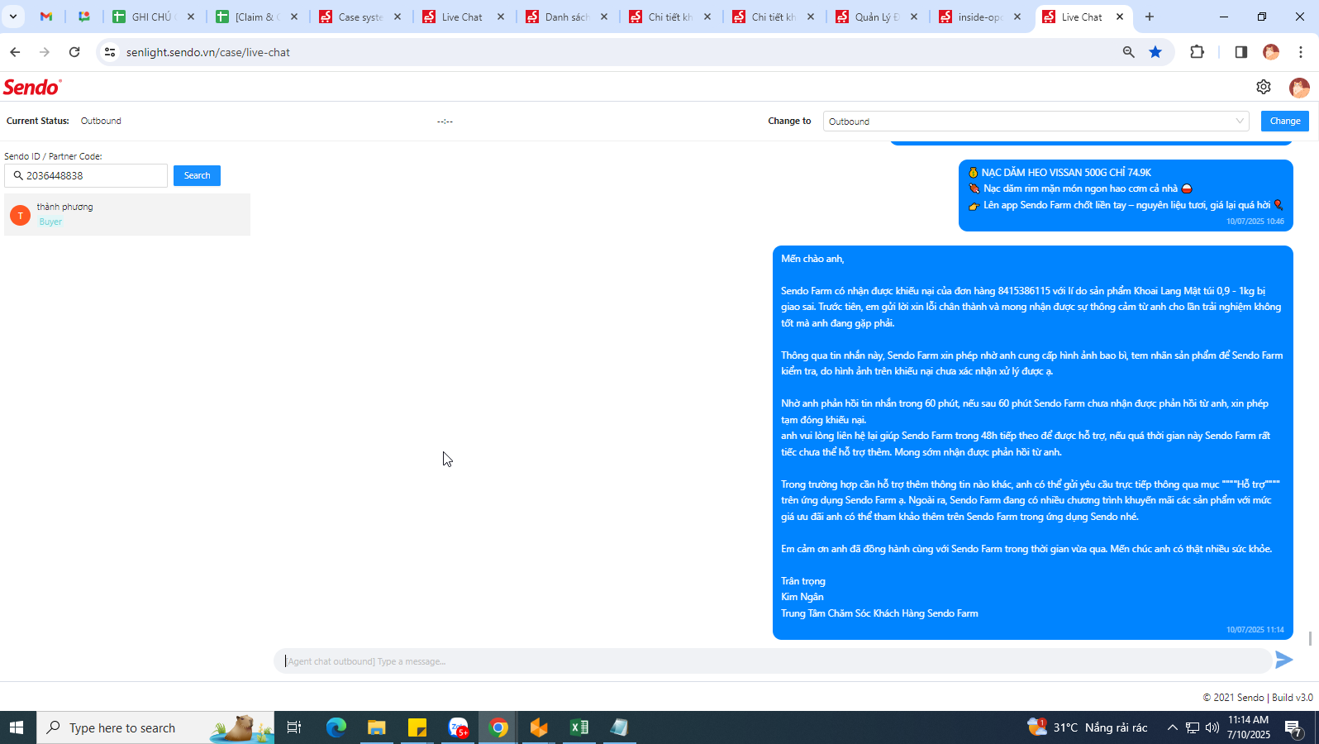This screenshot has height=744, width=1319.
Task: Focus the chat message input box
Action: (773, 661)
